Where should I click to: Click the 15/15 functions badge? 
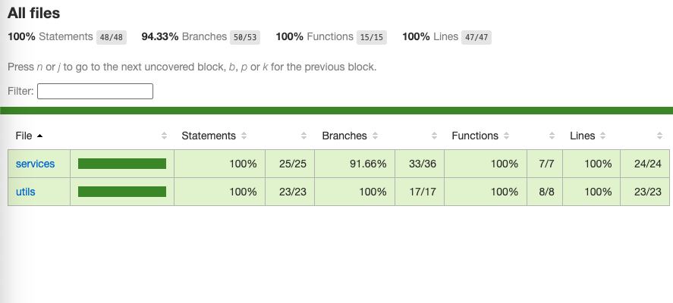coord(372,37)
